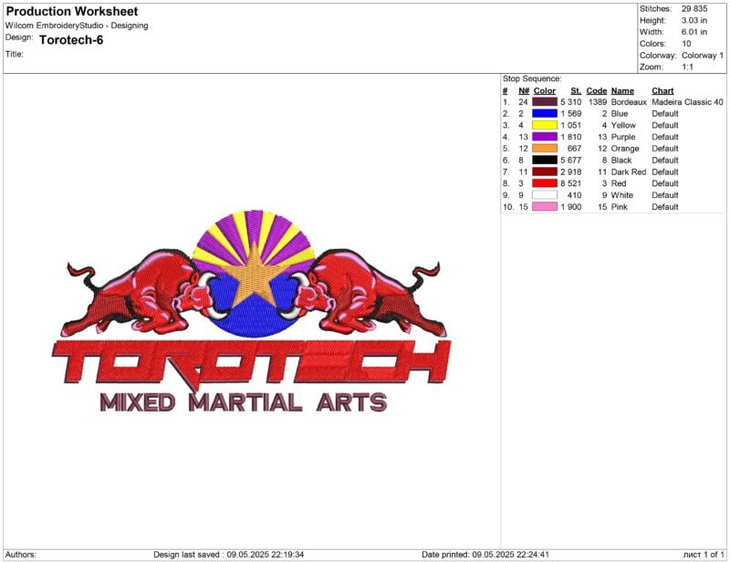Click the 'Name' column header
The image size is (730, 562).
click(x=622, y=91)
